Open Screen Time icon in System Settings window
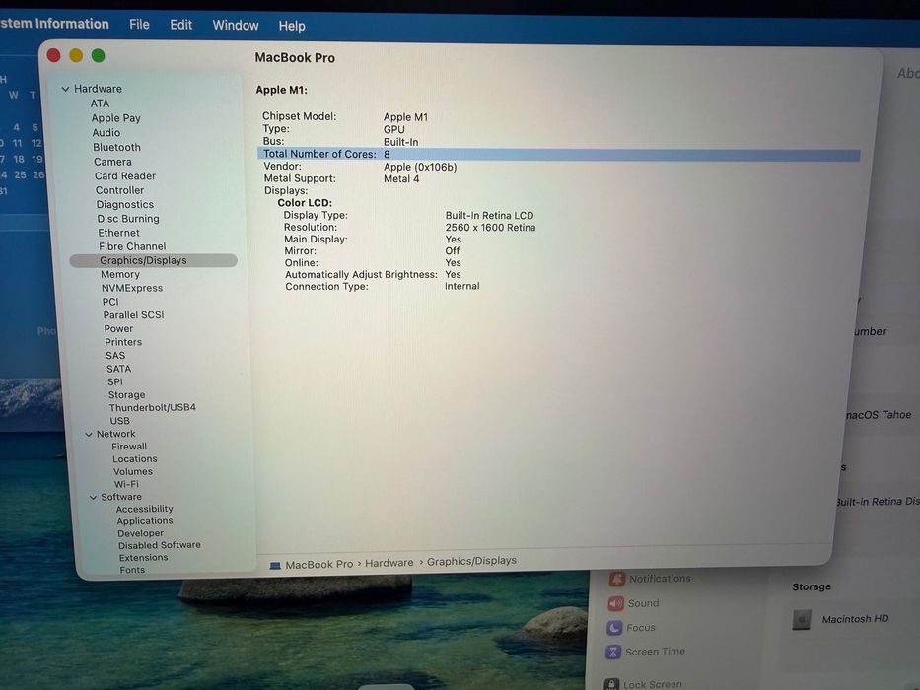Screen dimensions: 920x690 613,652
